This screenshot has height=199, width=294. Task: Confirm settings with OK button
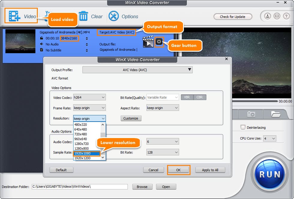(x=178, y=170)
